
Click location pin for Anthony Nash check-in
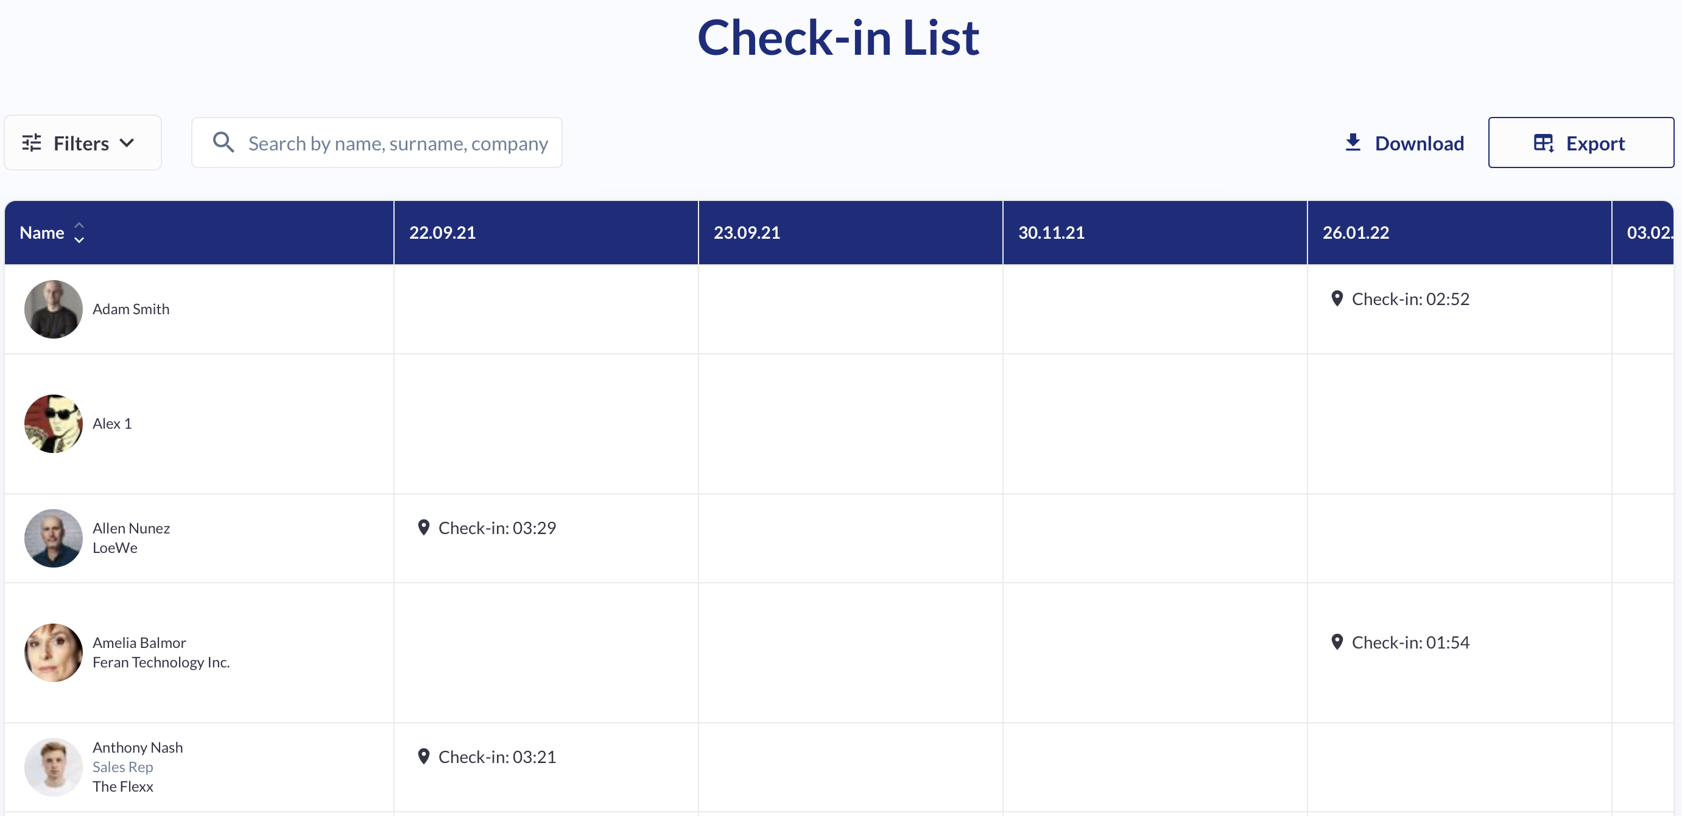[x=424, y=756]
